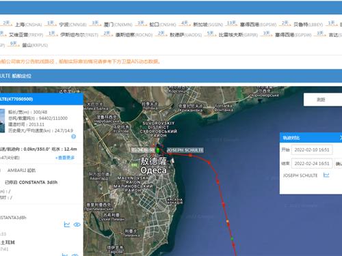Click the ship position link in blue header
Screen dimensions: 342x256
pos(22,76)
